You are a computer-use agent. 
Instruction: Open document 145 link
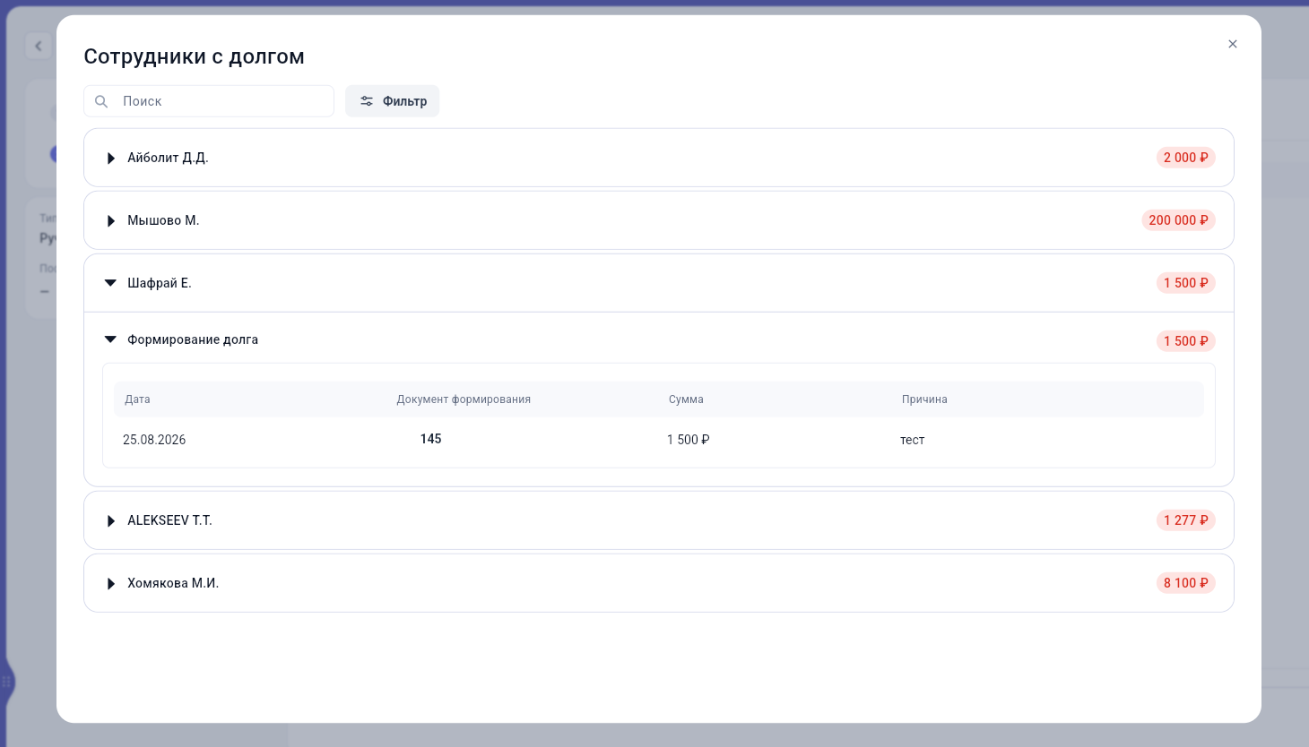(430, 439)
